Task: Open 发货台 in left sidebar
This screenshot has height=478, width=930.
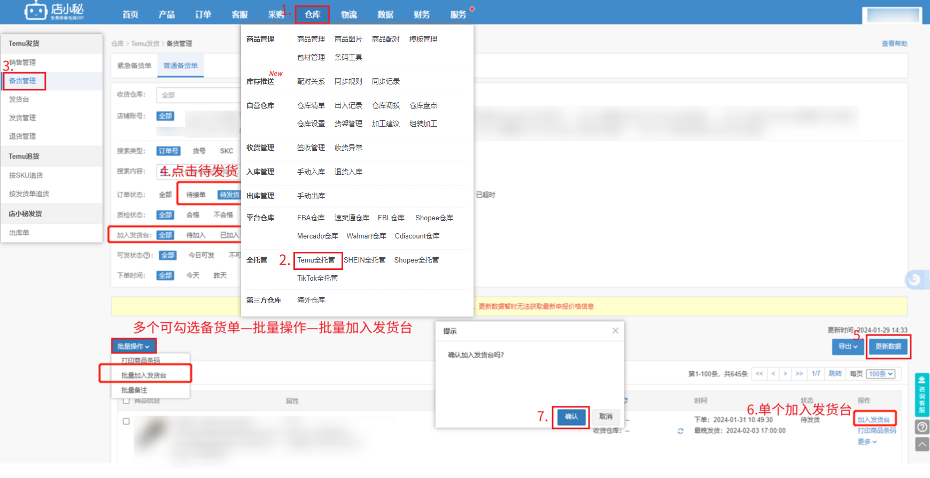Action: 19,99
